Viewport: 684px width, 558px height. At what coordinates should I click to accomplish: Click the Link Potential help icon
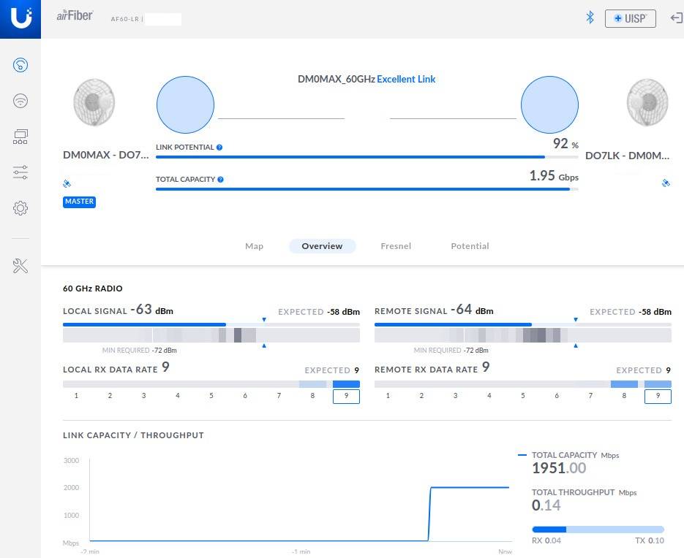pyautogui.click(x=219, y=148)
